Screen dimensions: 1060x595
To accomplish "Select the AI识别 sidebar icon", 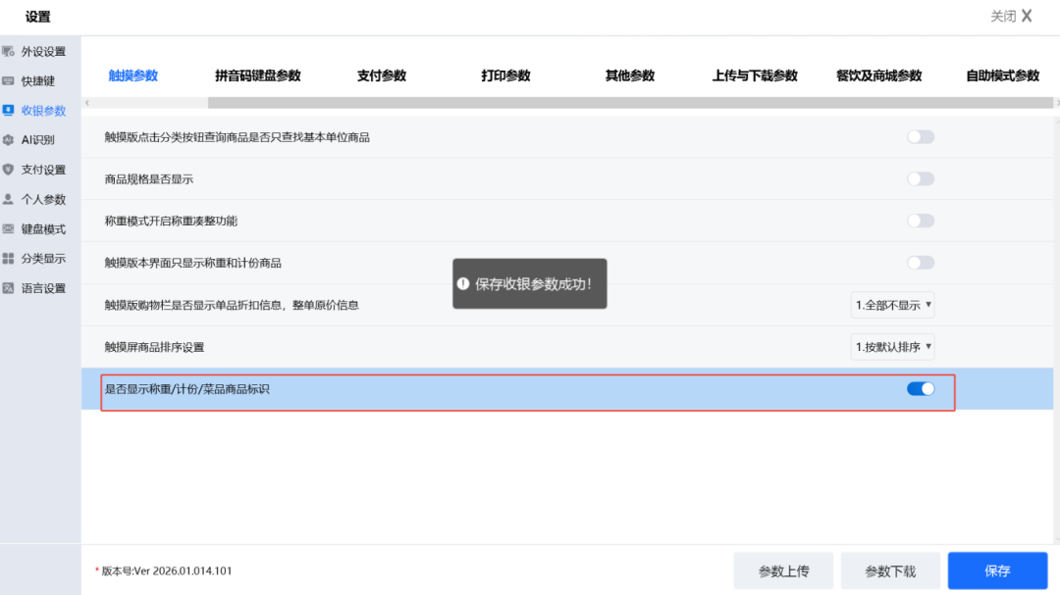I will coord(9,139).
